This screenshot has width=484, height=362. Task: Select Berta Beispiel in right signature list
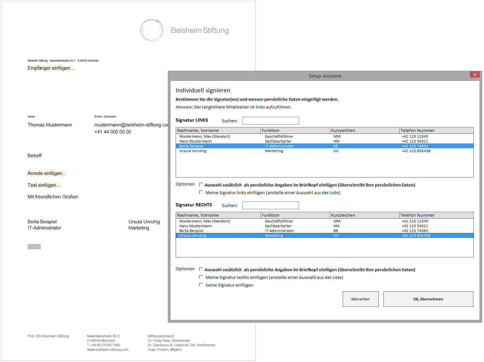(324, 231)
